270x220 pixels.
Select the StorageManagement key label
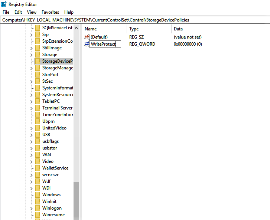58,68
